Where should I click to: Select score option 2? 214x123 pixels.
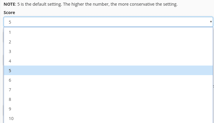point(108,42)
